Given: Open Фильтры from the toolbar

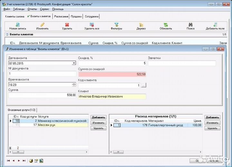Looking at the screenshot, I should click(x=116, y=25).
